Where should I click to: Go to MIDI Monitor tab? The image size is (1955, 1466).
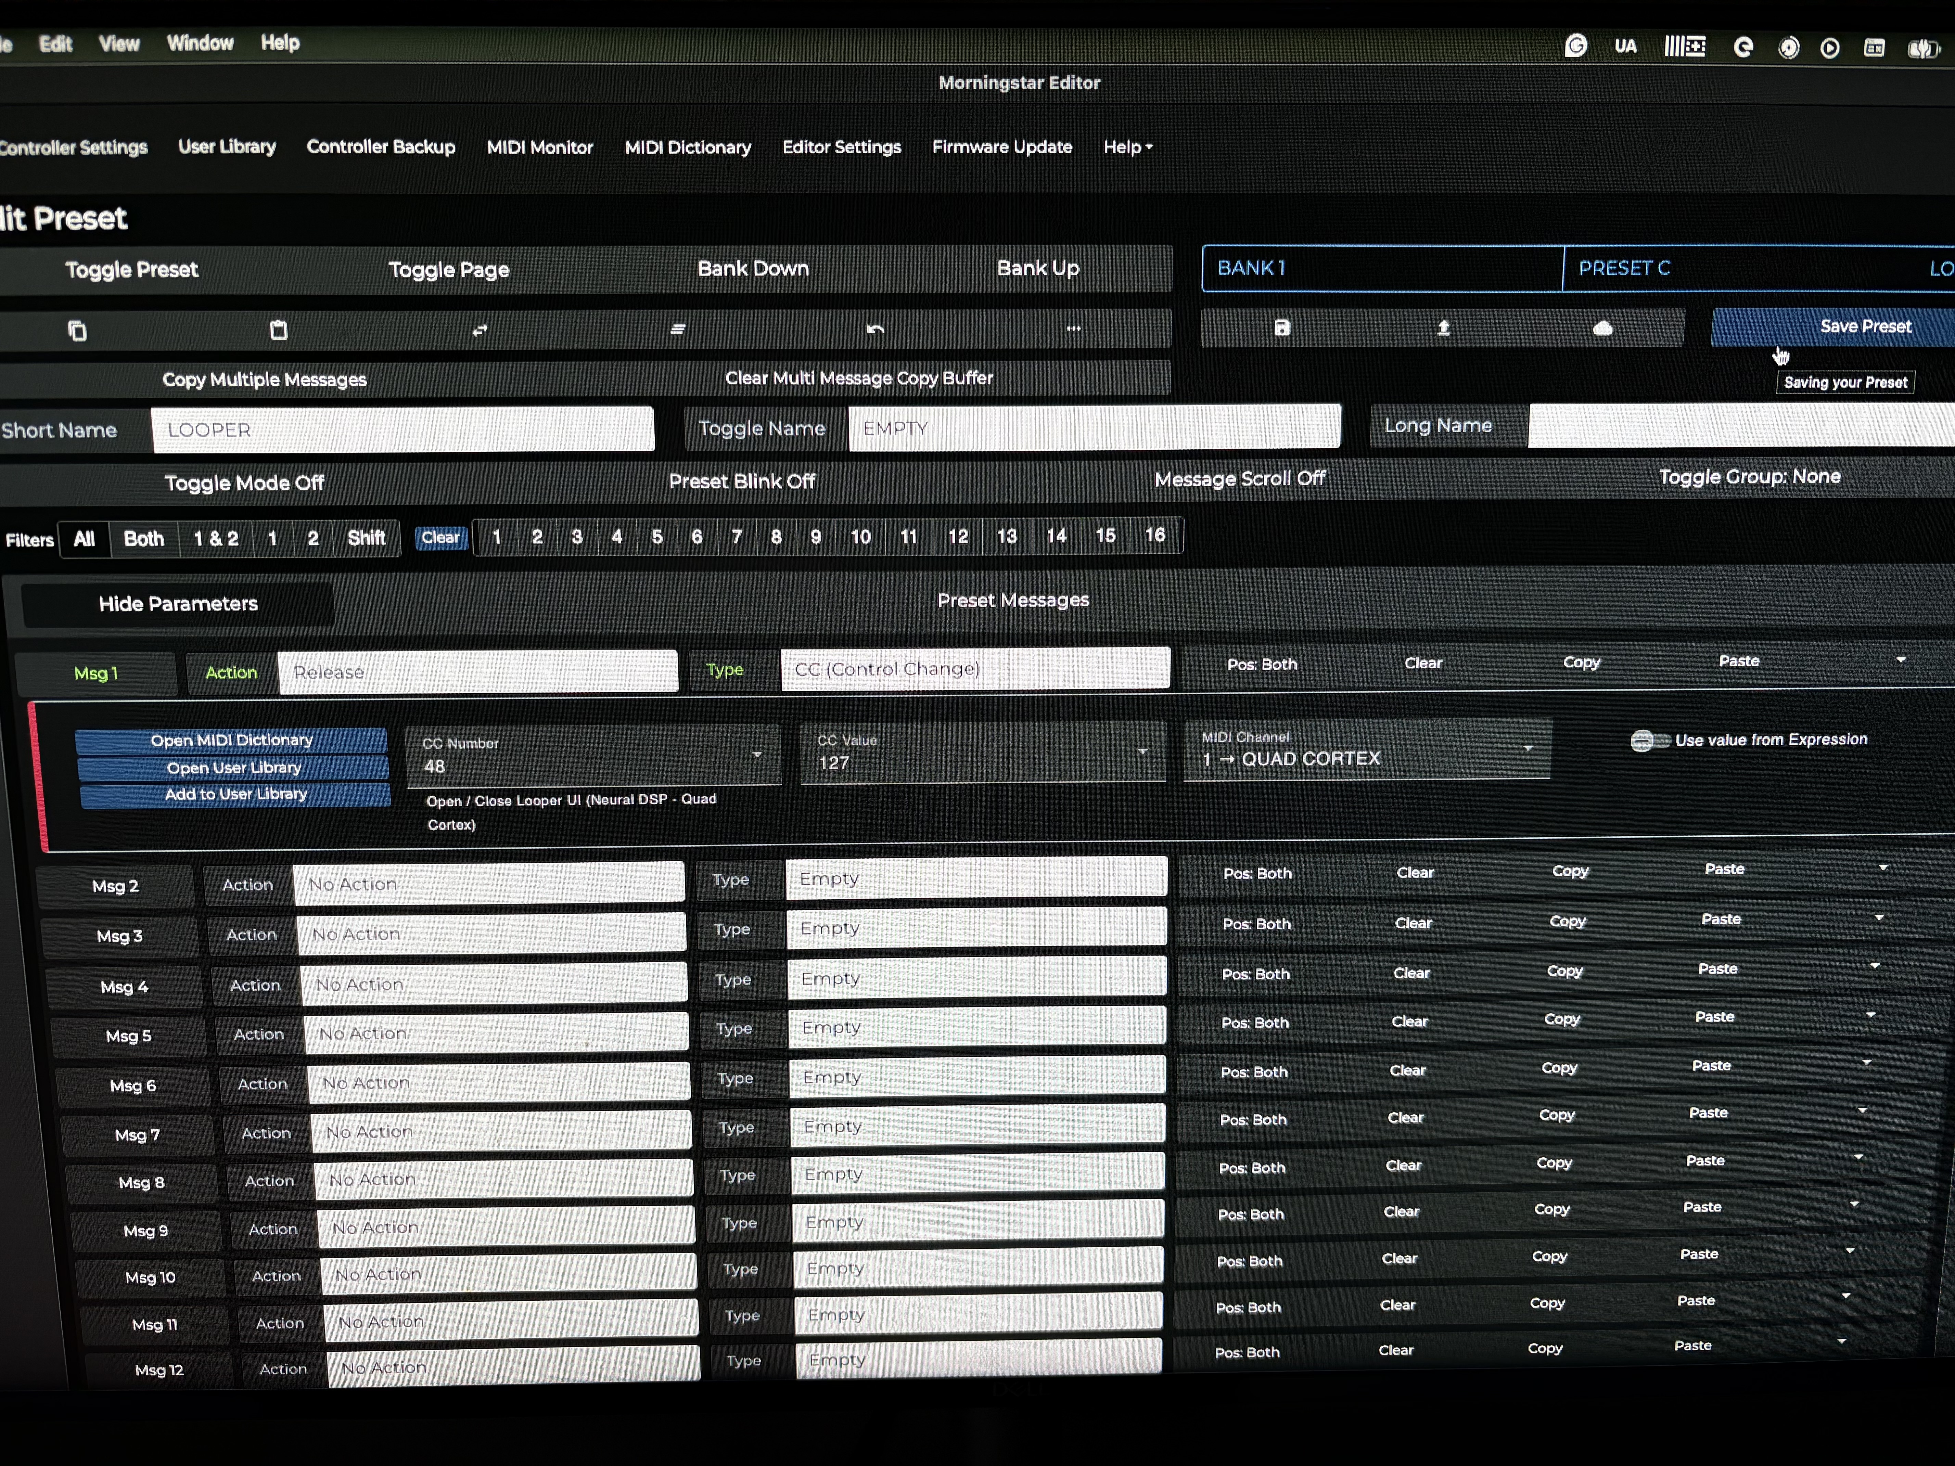pos(540,147)
